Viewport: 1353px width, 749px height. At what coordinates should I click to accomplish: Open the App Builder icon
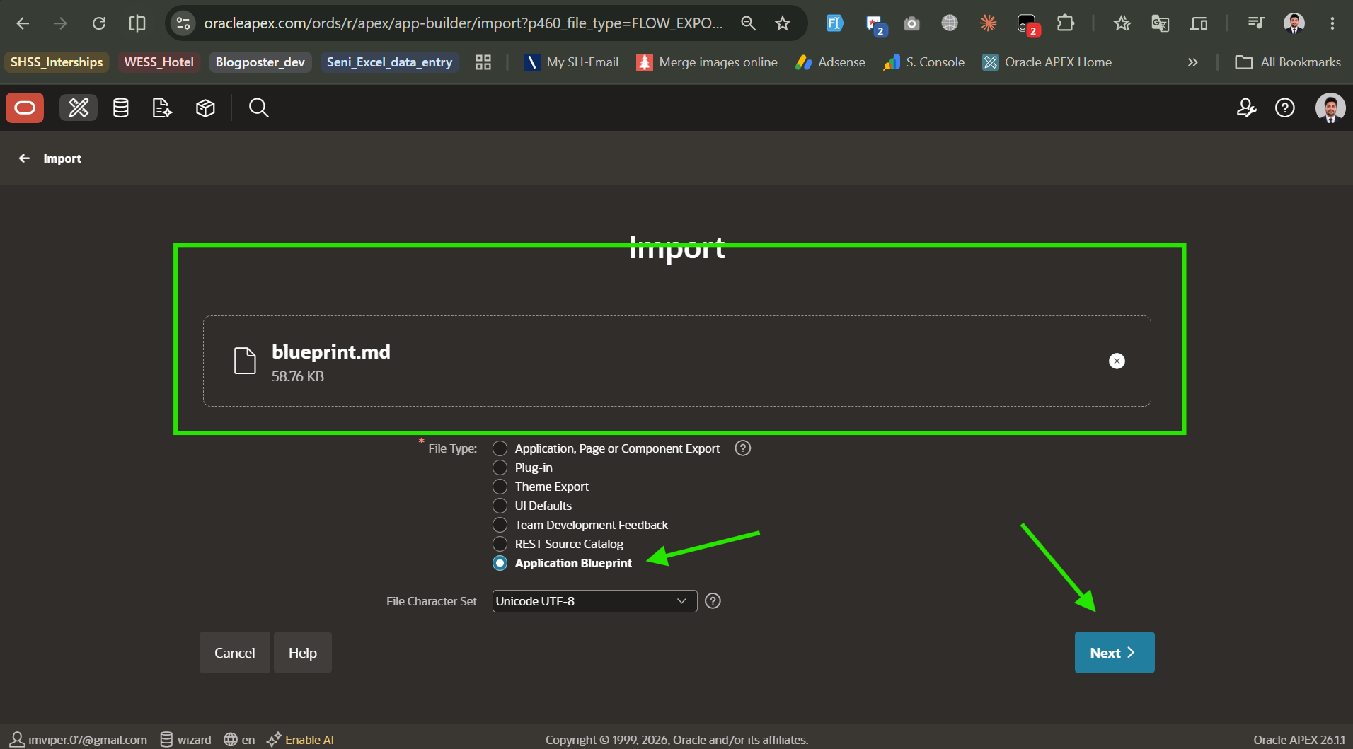(x=79, y=108)
